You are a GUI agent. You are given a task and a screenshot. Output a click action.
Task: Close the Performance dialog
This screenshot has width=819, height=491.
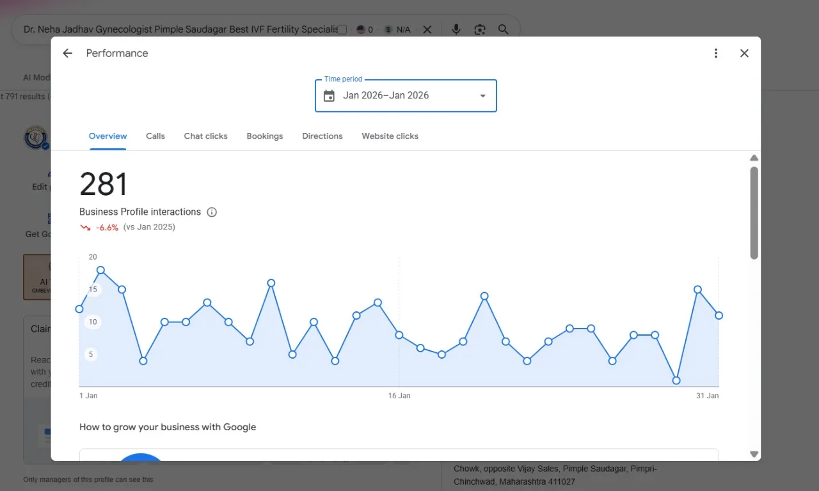(x=744, y=53)
